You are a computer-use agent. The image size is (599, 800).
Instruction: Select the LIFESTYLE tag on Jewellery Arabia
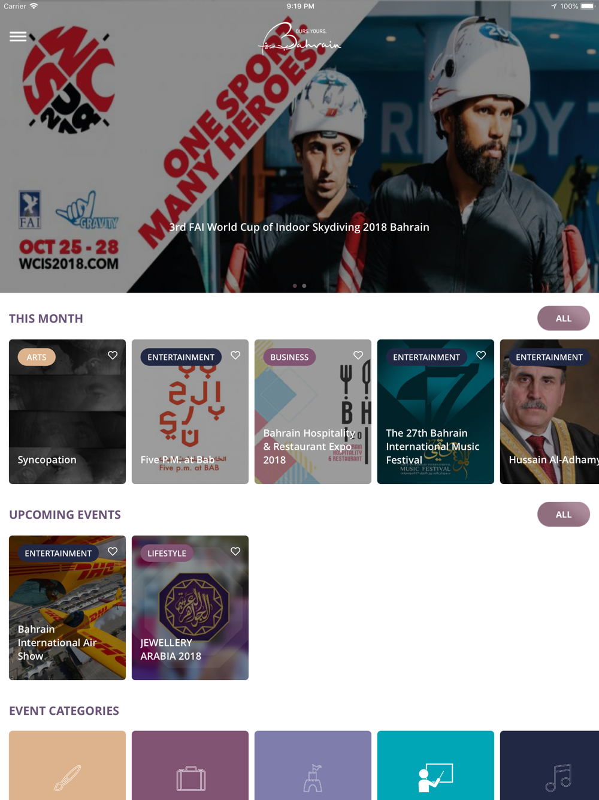(167, 553)
